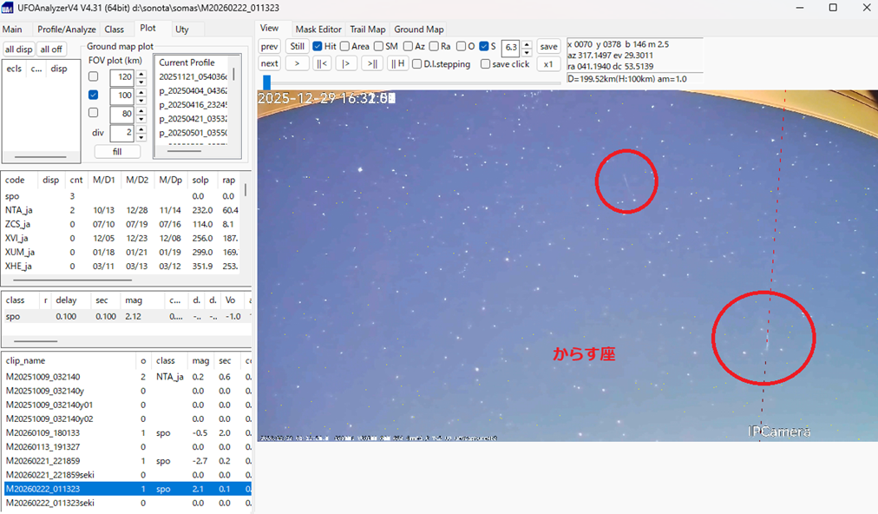This screenshot has width=878, height=514.
Task: Decrease the div value with down arrow
Action: coord(141,137)
